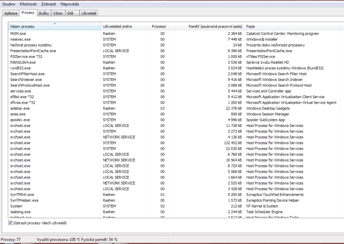Open the Soubor menu
This screenshot has height=244, width=344.
point(9,4)
